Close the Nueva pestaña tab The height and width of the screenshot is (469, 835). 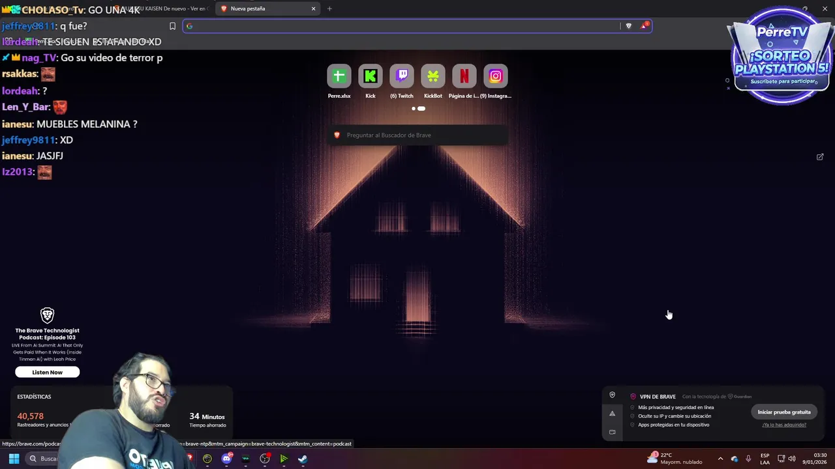point(313,8)
